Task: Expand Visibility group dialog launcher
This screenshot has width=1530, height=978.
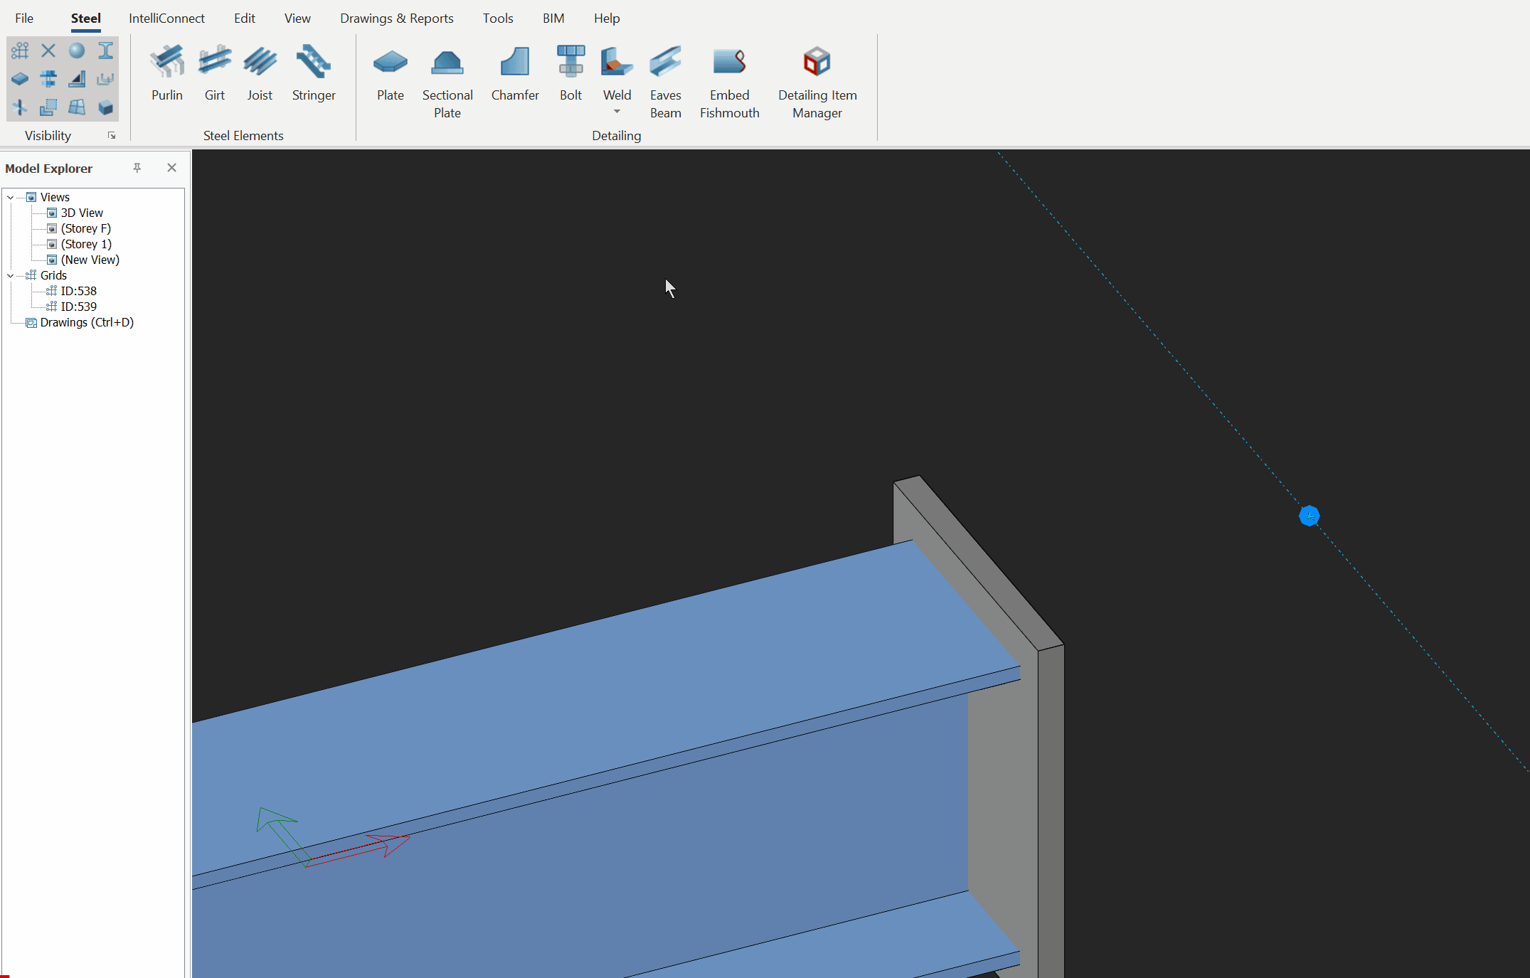Action: point(112,135)
